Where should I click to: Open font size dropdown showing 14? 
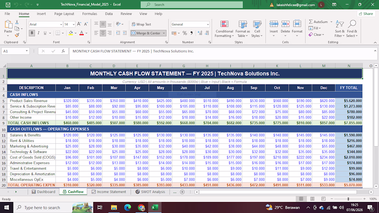[x=73, y=24]
